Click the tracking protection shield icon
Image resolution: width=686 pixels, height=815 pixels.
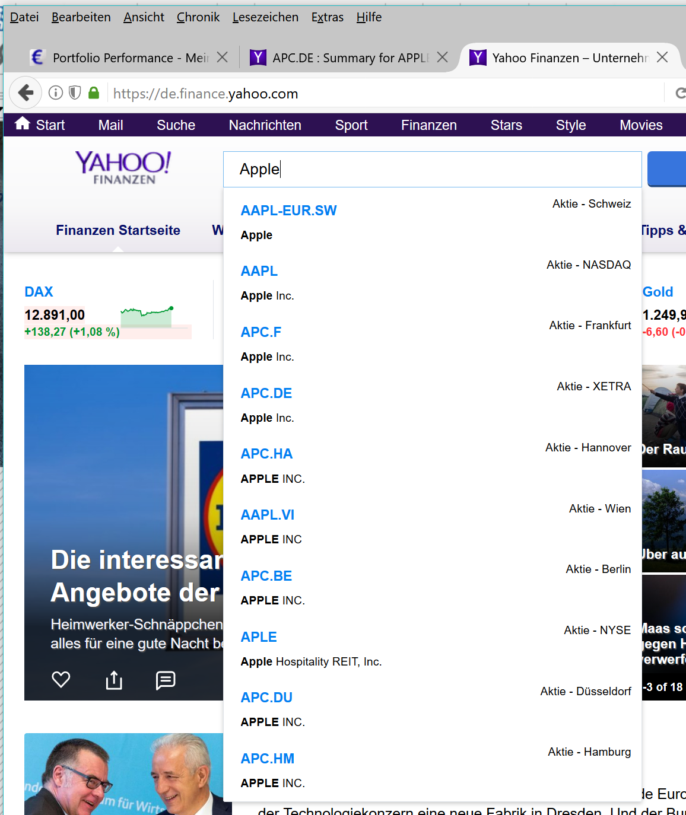(75, 93)
